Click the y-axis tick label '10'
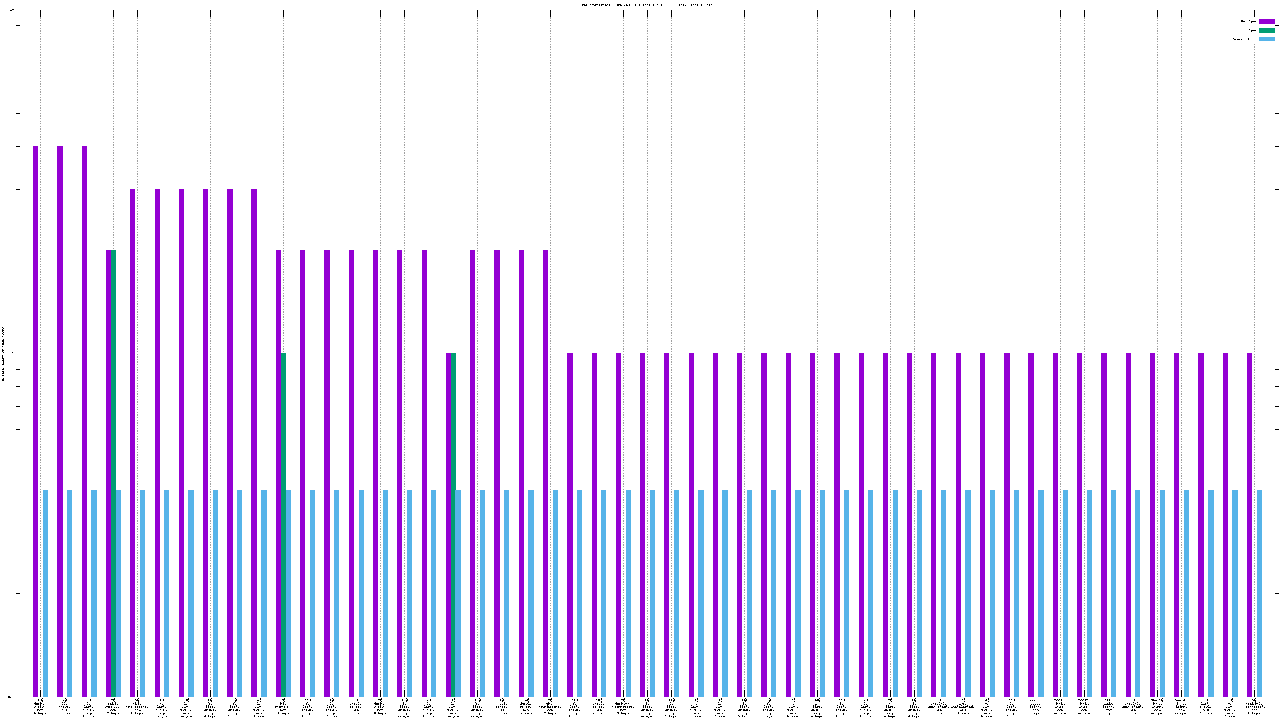 [x=12, y=10]
